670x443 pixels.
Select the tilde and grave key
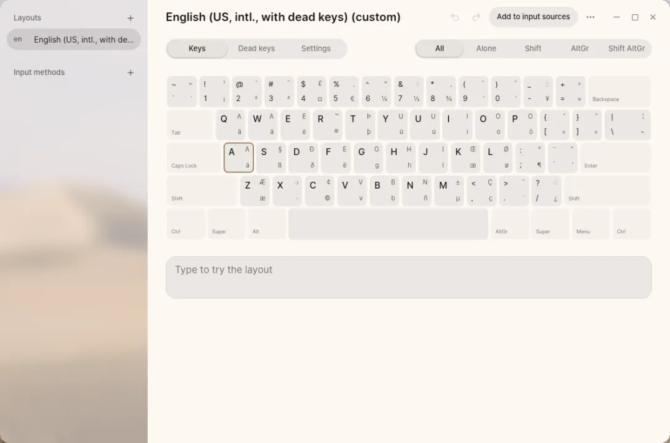[x=182, y=91]
